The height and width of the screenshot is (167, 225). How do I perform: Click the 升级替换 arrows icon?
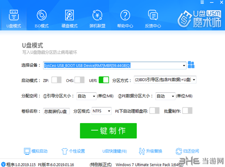[x=142, y=151]
